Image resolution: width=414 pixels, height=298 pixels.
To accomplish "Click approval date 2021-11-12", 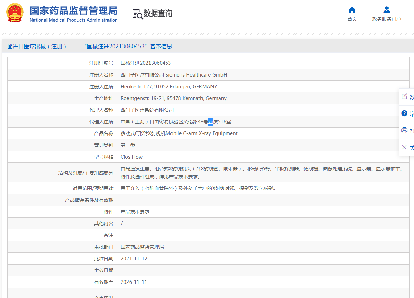I will click(x=134, y=259).
